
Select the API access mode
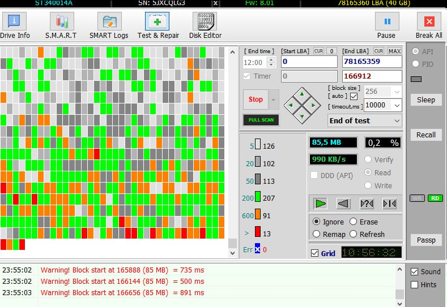(x=415, y=51)
